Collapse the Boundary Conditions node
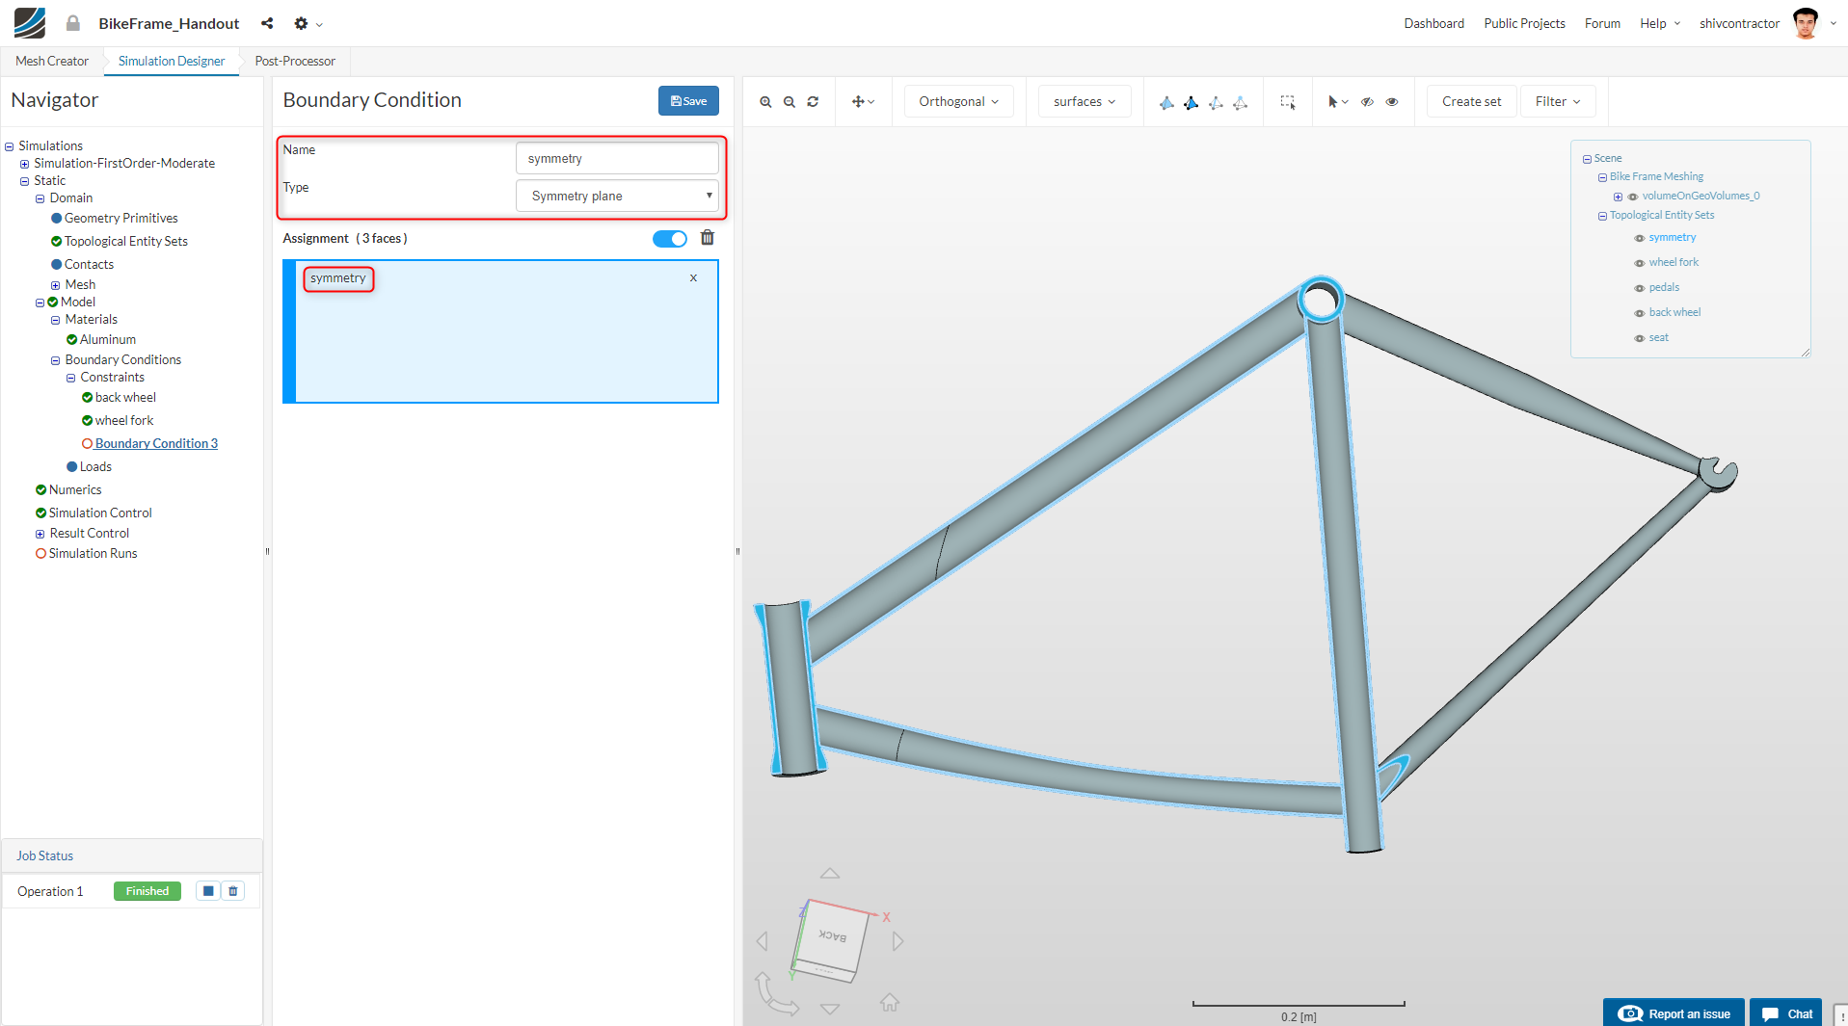The width and height of the screenshot is (1848, 1026). click(56, 360)
